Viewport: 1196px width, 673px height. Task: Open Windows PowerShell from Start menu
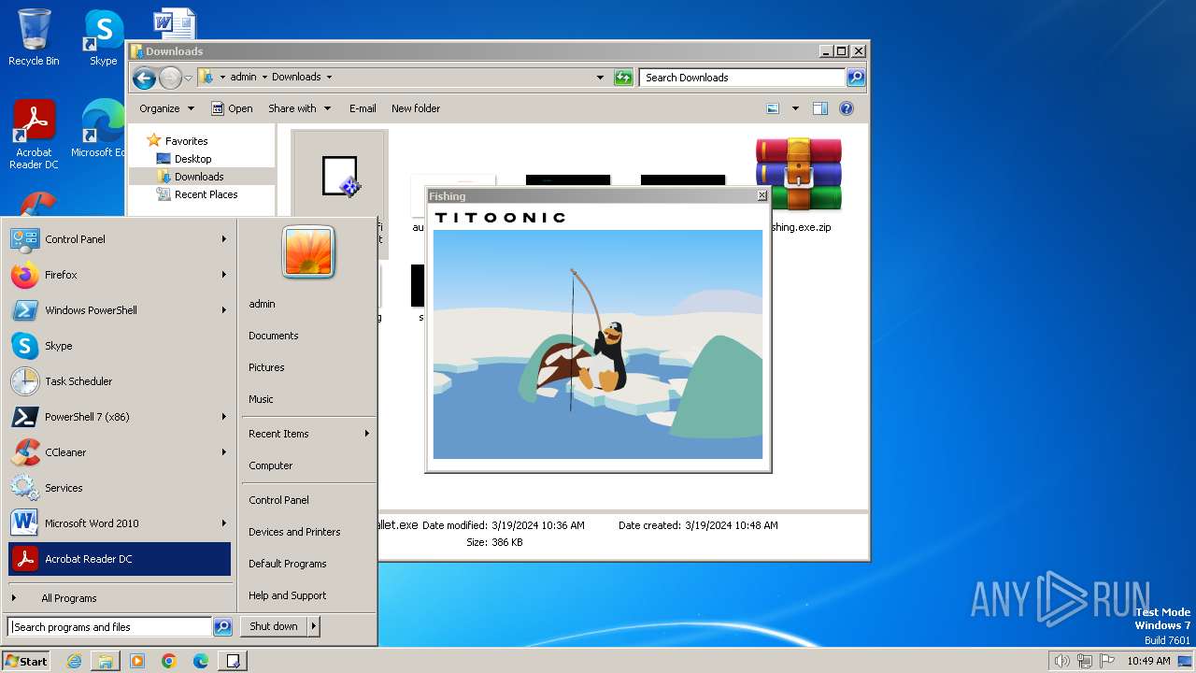pos(120,310)
